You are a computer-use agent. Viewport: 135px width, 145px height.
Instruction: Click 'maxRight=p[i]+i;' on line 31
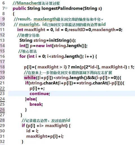[45, 136]
